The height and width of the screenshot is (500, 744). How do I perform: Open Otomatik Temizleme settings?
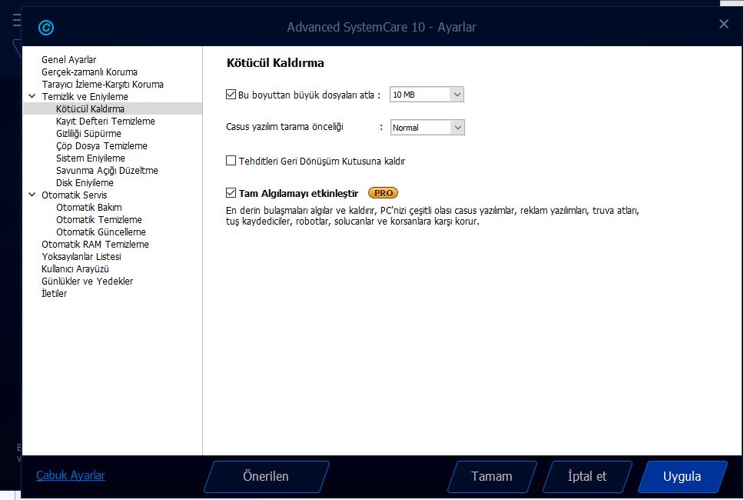pyautogui.click(x=98, y=220)
